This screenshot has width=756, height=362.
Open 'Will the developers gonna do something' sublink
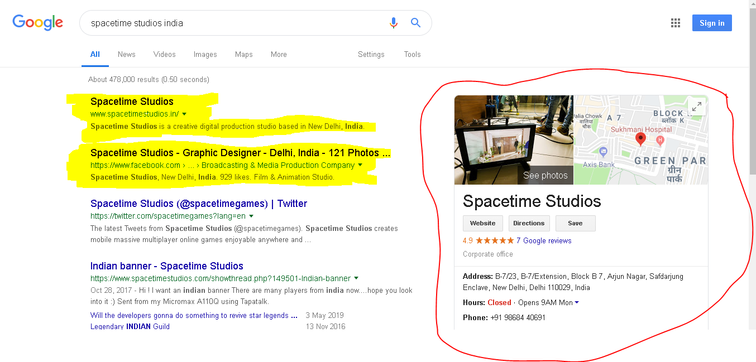pyautogui.click(x=194, y=315)
